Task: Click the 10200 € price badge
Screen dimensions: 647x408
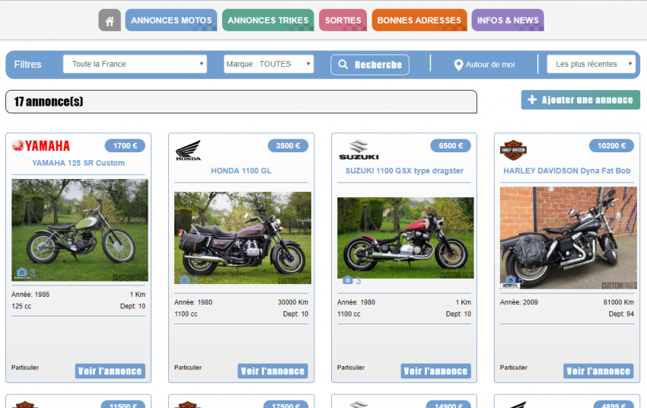Action: tap(611, 145)
